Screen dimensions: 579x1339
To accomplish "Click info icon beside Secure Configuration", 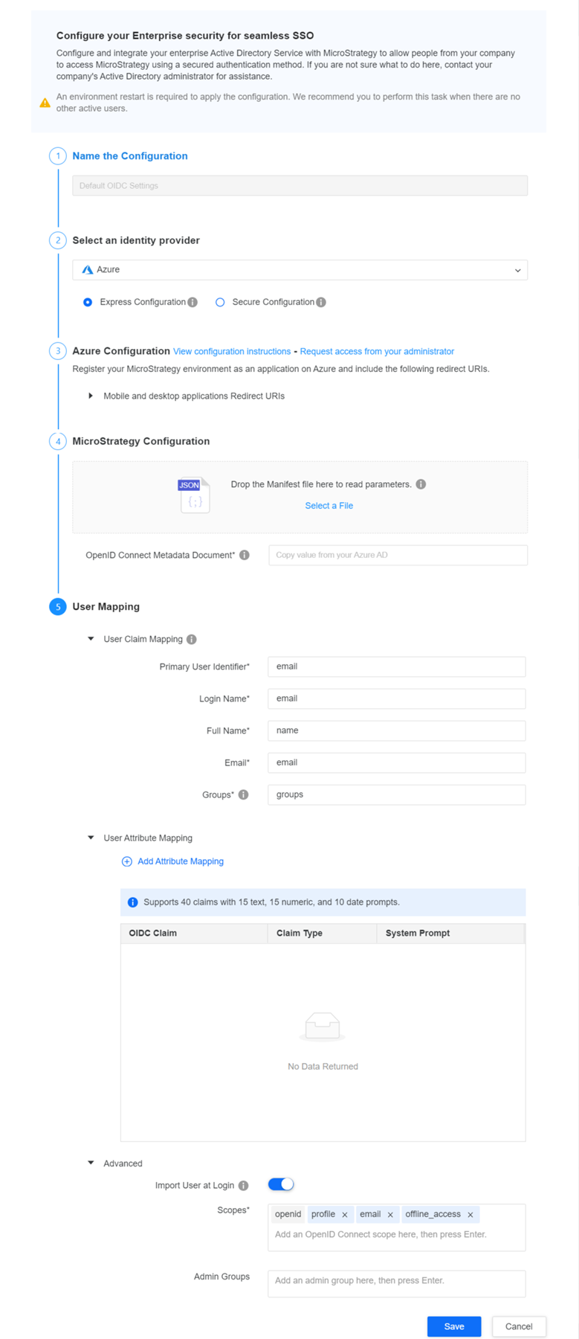I will click(321, 302).
